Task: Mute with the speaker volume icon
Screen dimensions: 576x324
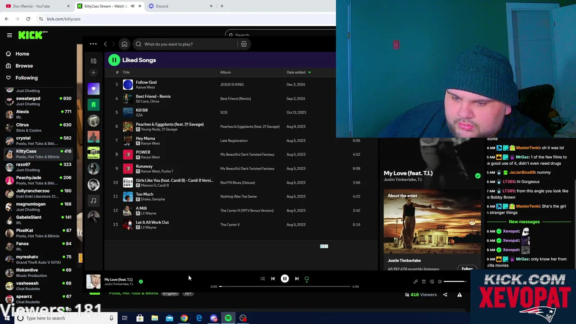Action: coord(440,282)
